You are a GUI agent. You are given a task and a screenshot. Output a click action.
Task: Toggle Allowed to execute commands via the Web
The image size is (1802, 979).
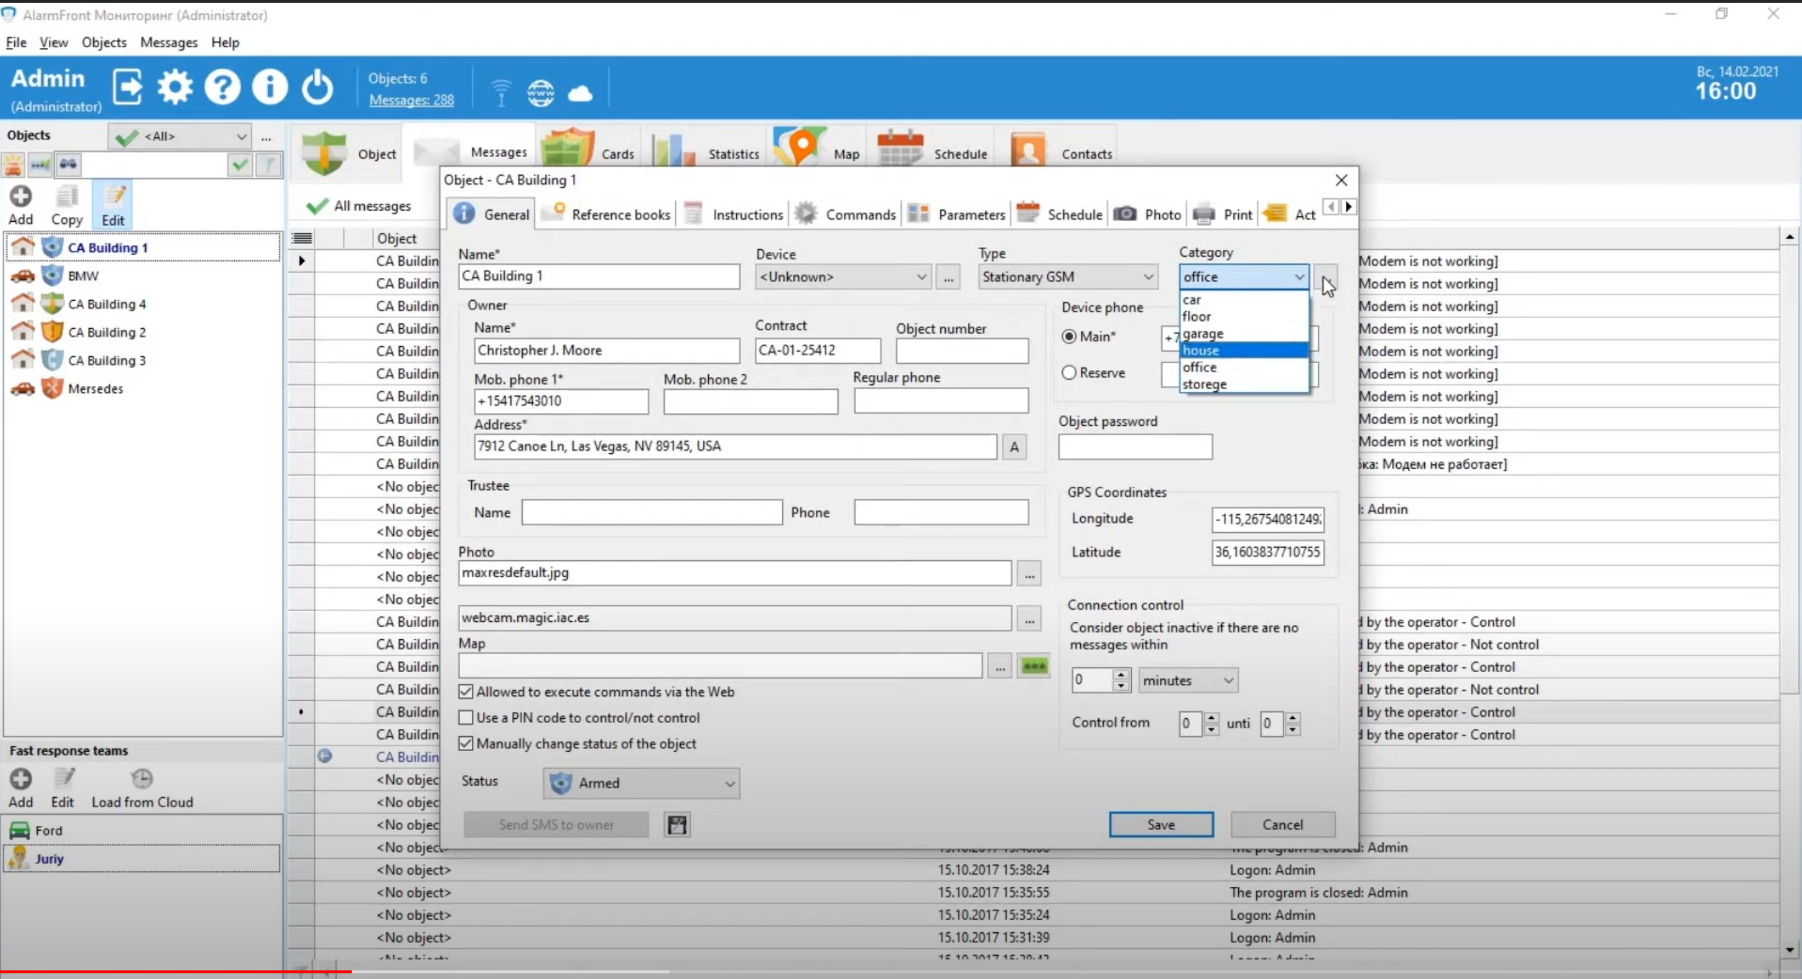pyautogui.click(x=466, y=692)
